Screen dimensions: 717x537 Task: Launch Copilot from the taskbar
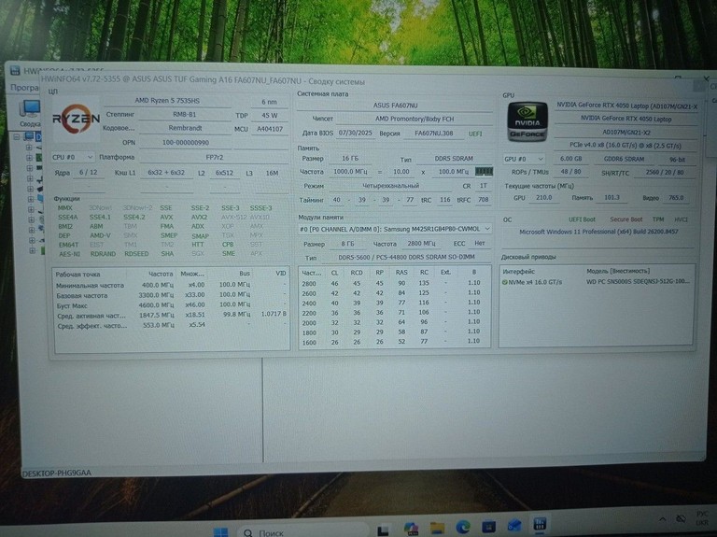pyautogui.click(x=411, y=528)
